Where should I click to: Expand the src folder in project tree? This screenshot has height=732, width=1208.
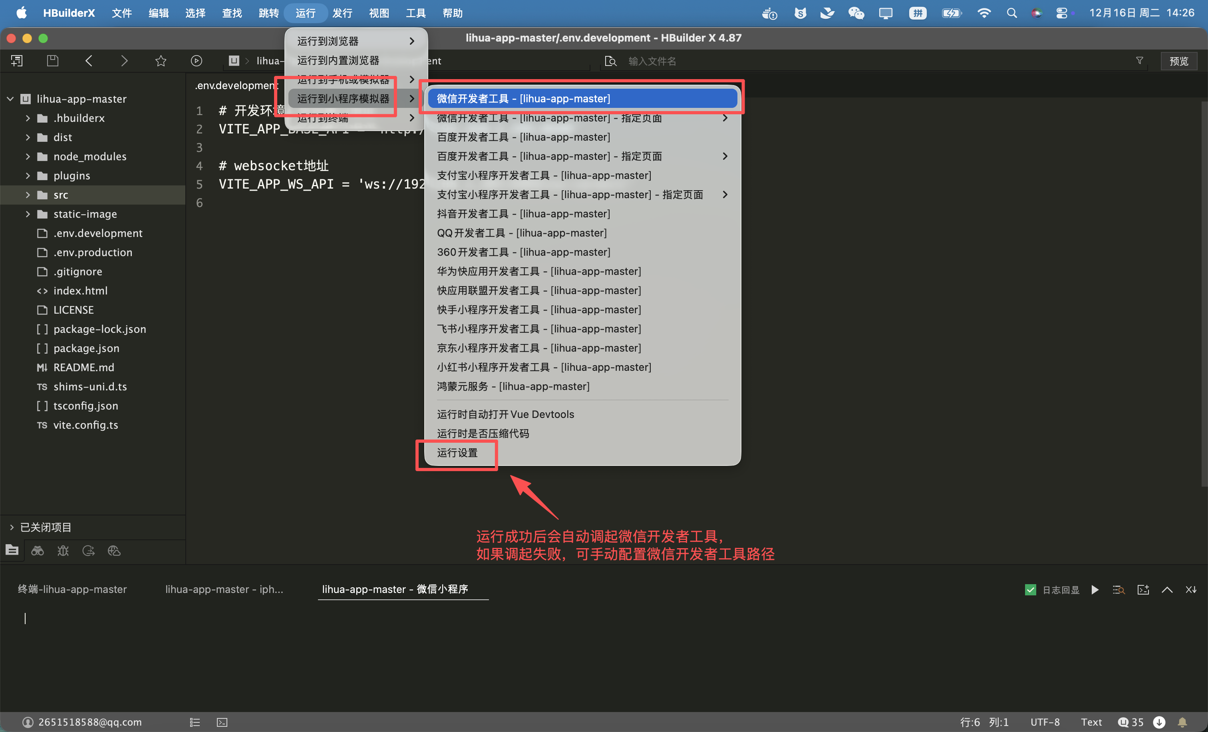(x=28, y=195)
